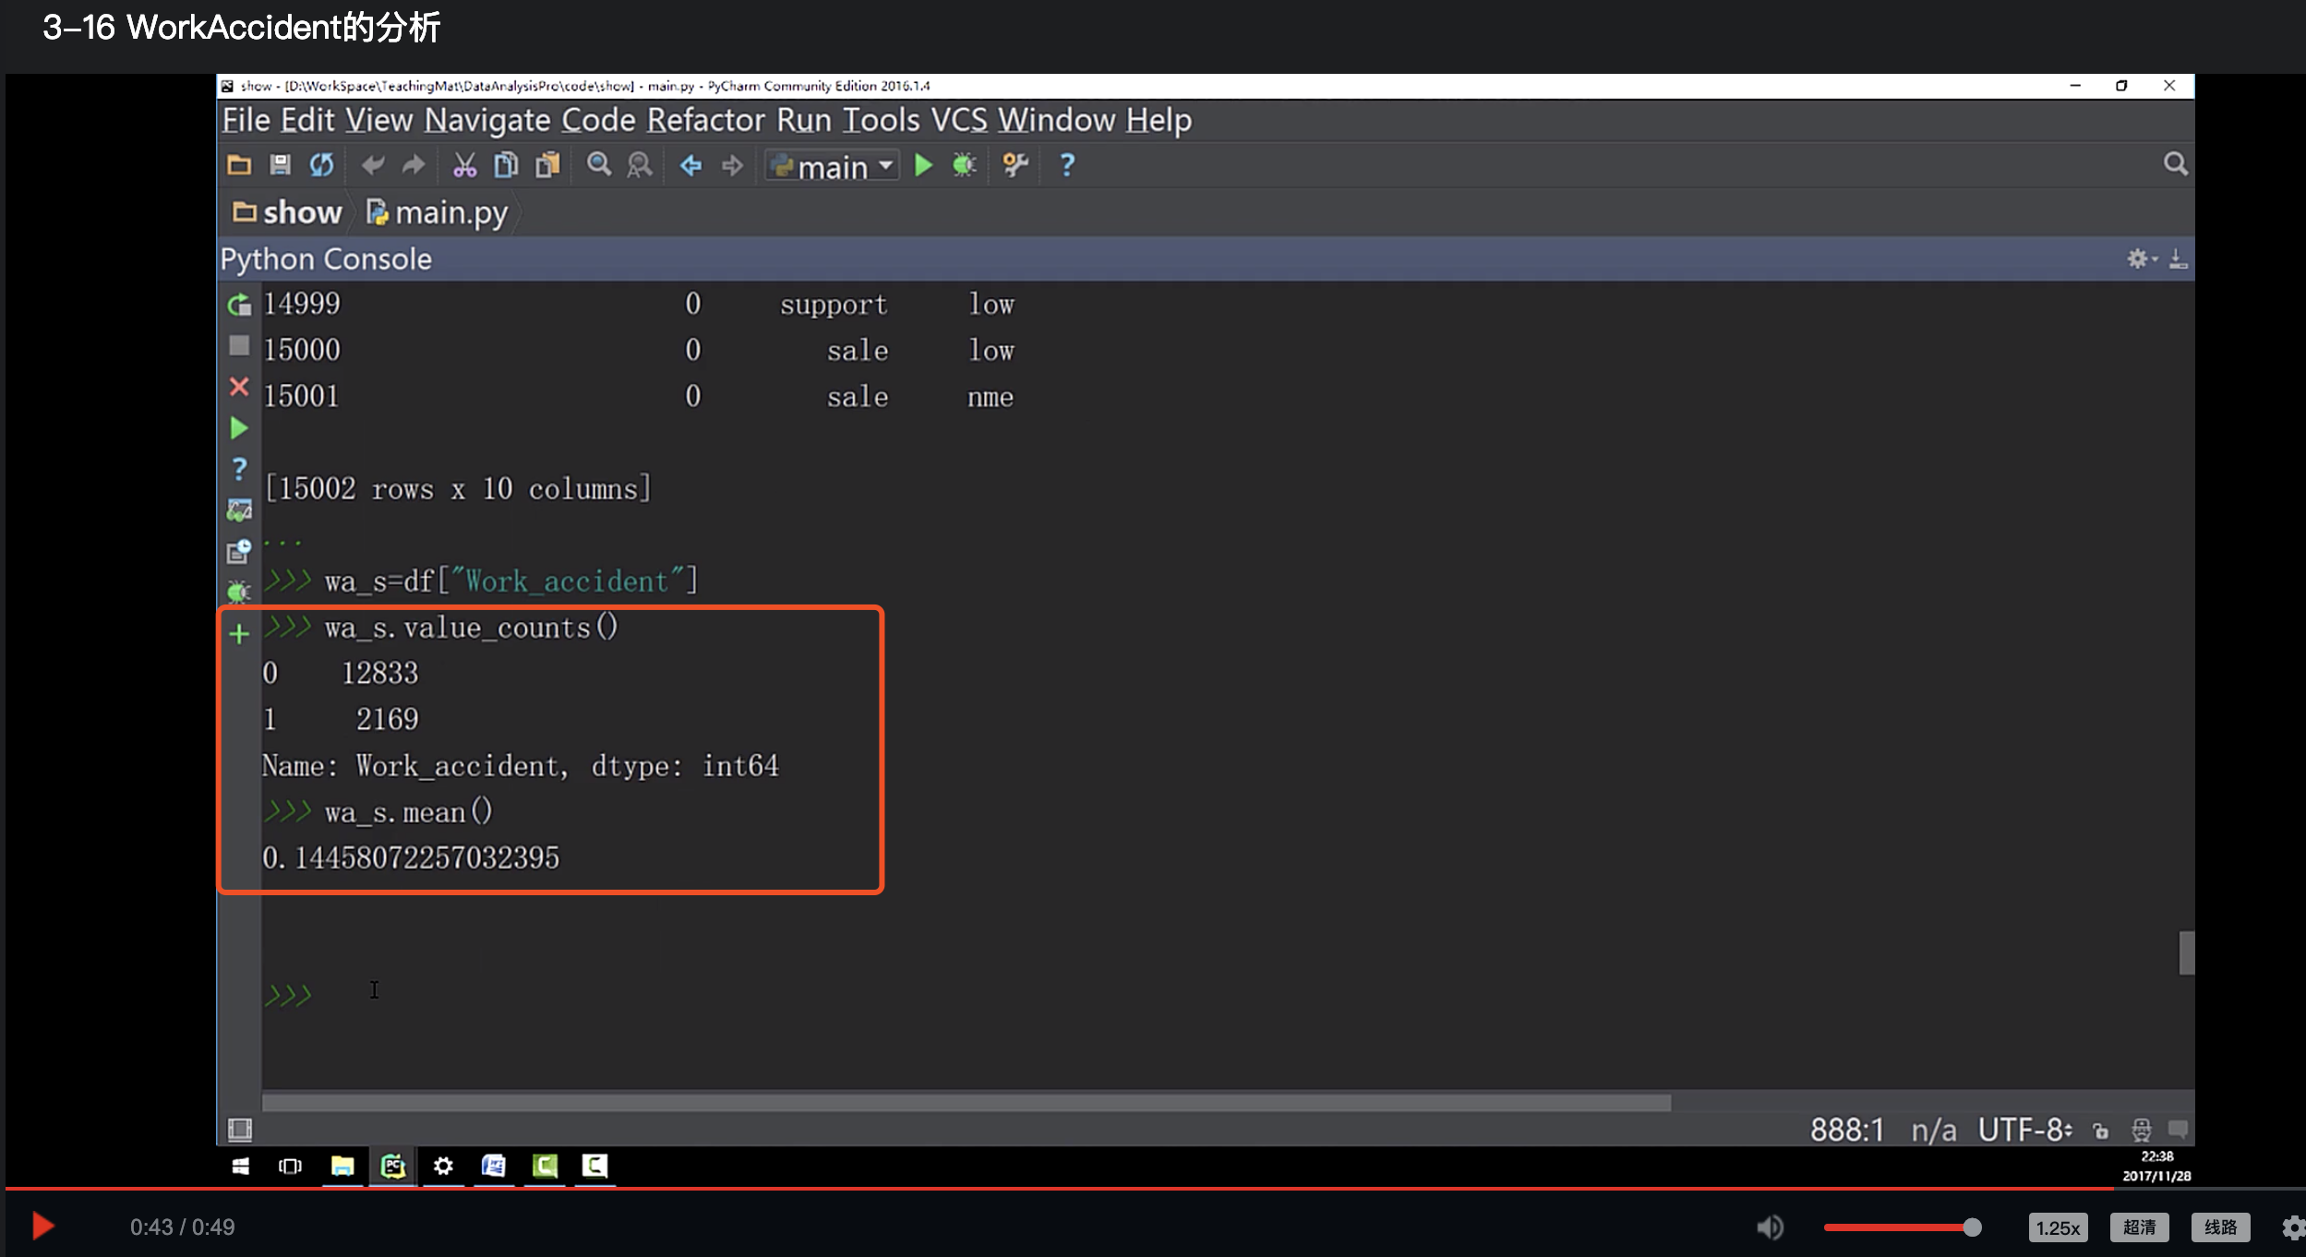Click the console horizontal scrollbar

tap(967, 1102)
